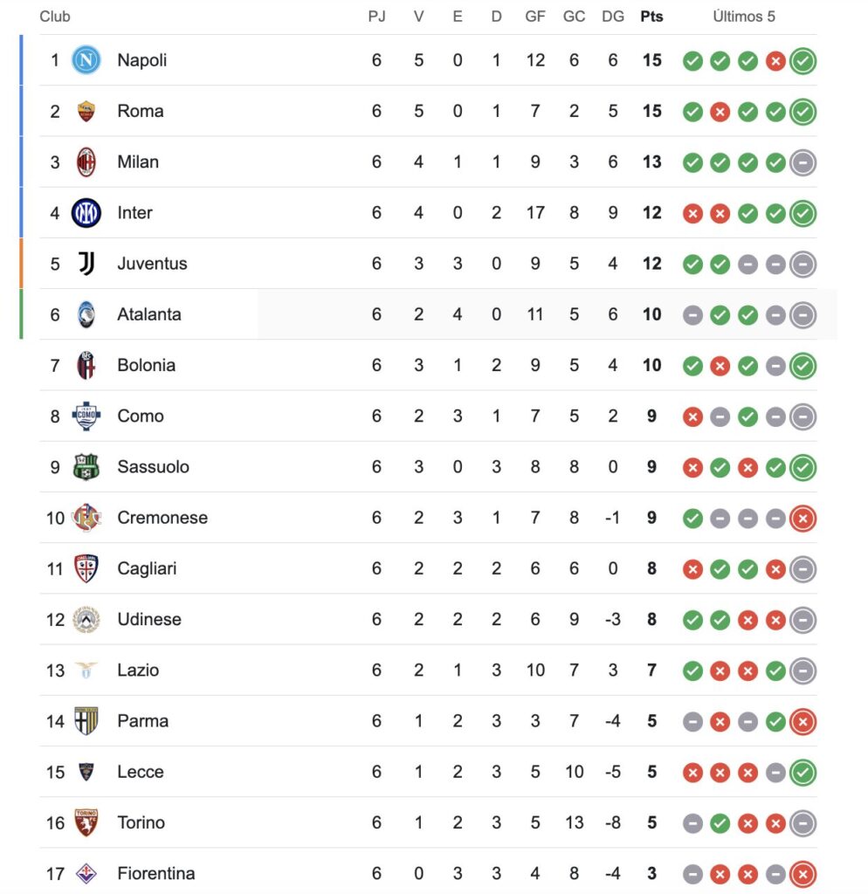
Task: Select the Torino table row name
Action: [141, 822]
